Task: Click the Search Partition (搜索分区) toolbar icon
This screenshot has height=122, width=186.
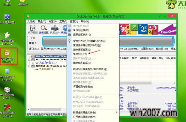Action: 44,29
